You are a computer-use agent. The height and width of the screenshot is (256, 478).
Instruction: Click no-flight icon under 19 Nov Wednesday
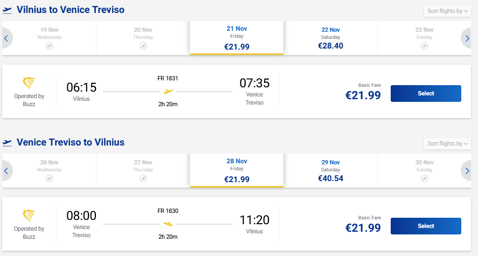pyautogui.click(x=49, y=46)
